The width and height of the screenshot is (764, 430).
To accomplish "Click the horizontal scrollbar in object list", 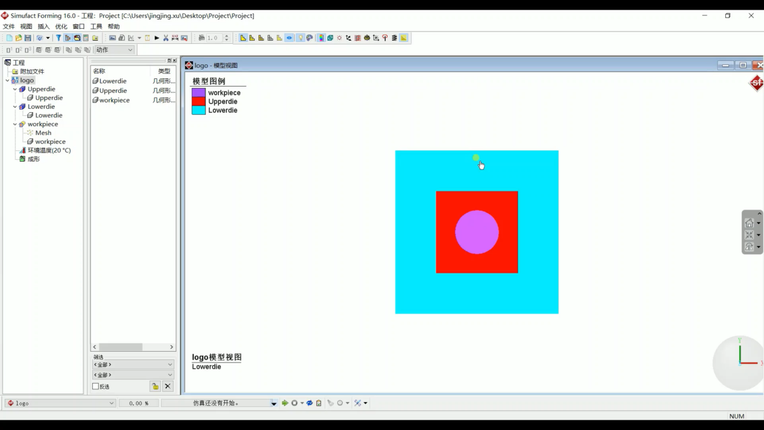I will (133, 347).
